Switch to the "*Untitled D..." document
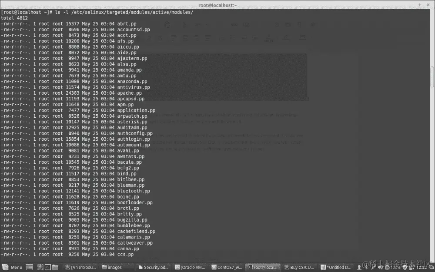 point(335,267)
